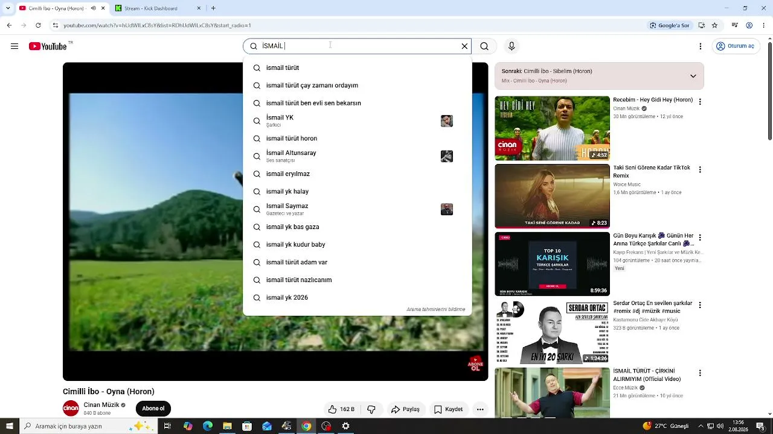Open more options for Taki Seni Görene Kadar
The image size is (773, 434).
coord(700,170)
